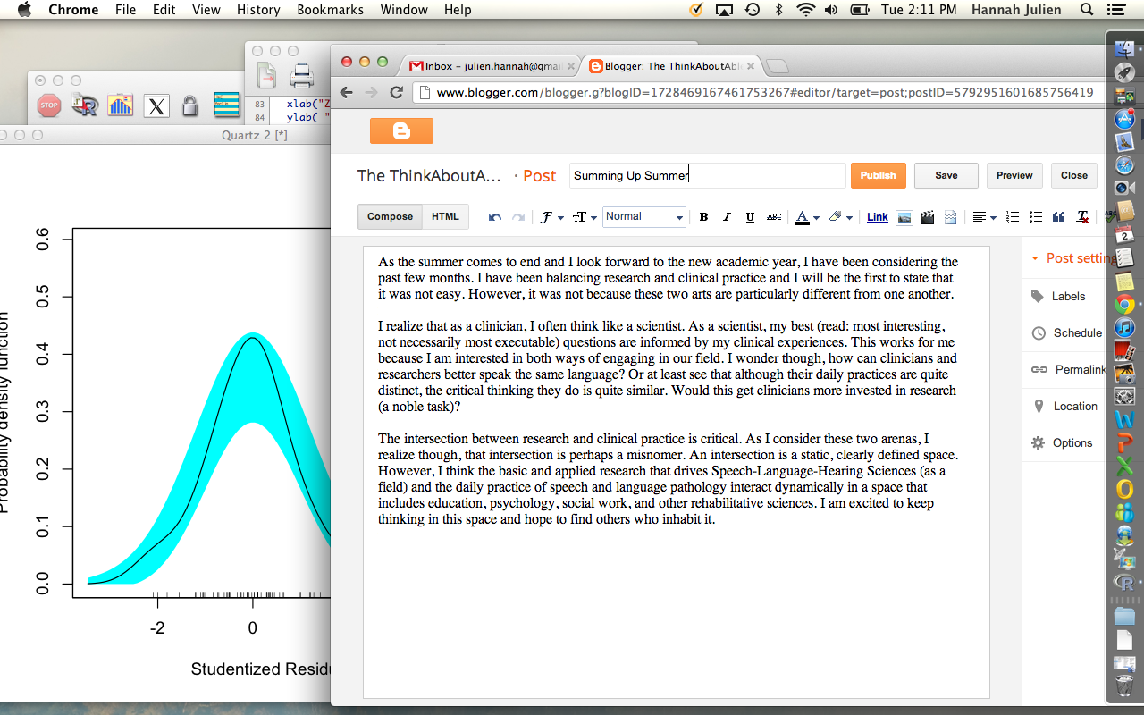Expand the Location setting
This screenshot has height=715, width=1144.
(x=1064, y=406)
